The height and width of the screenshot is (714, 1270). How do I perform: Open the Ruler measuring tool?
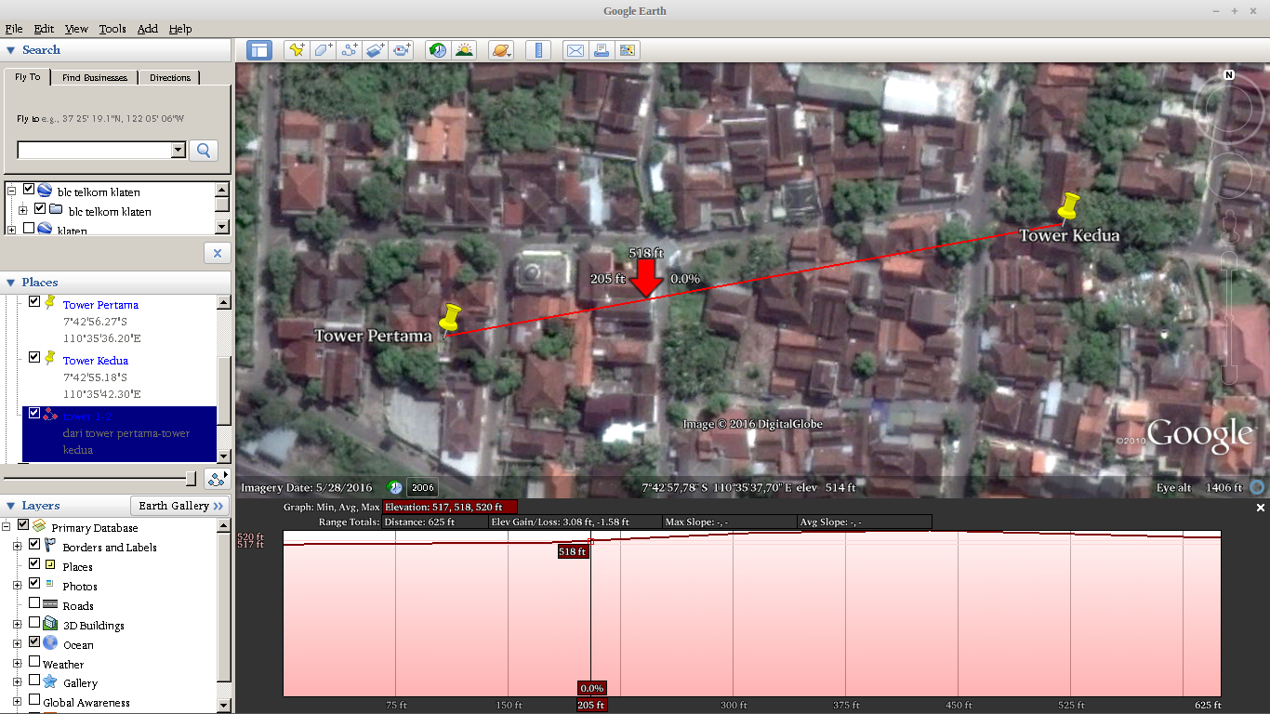538,50
